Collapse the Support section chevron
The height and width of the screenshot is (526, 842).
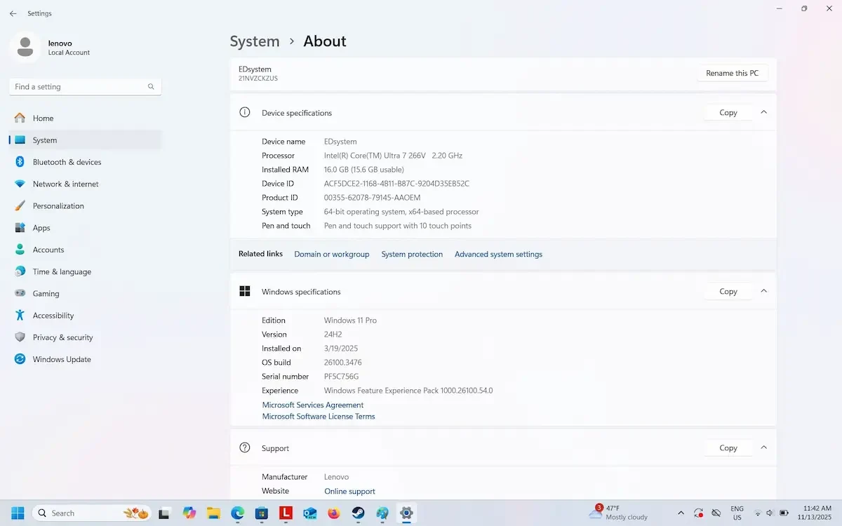pos(764,447)
